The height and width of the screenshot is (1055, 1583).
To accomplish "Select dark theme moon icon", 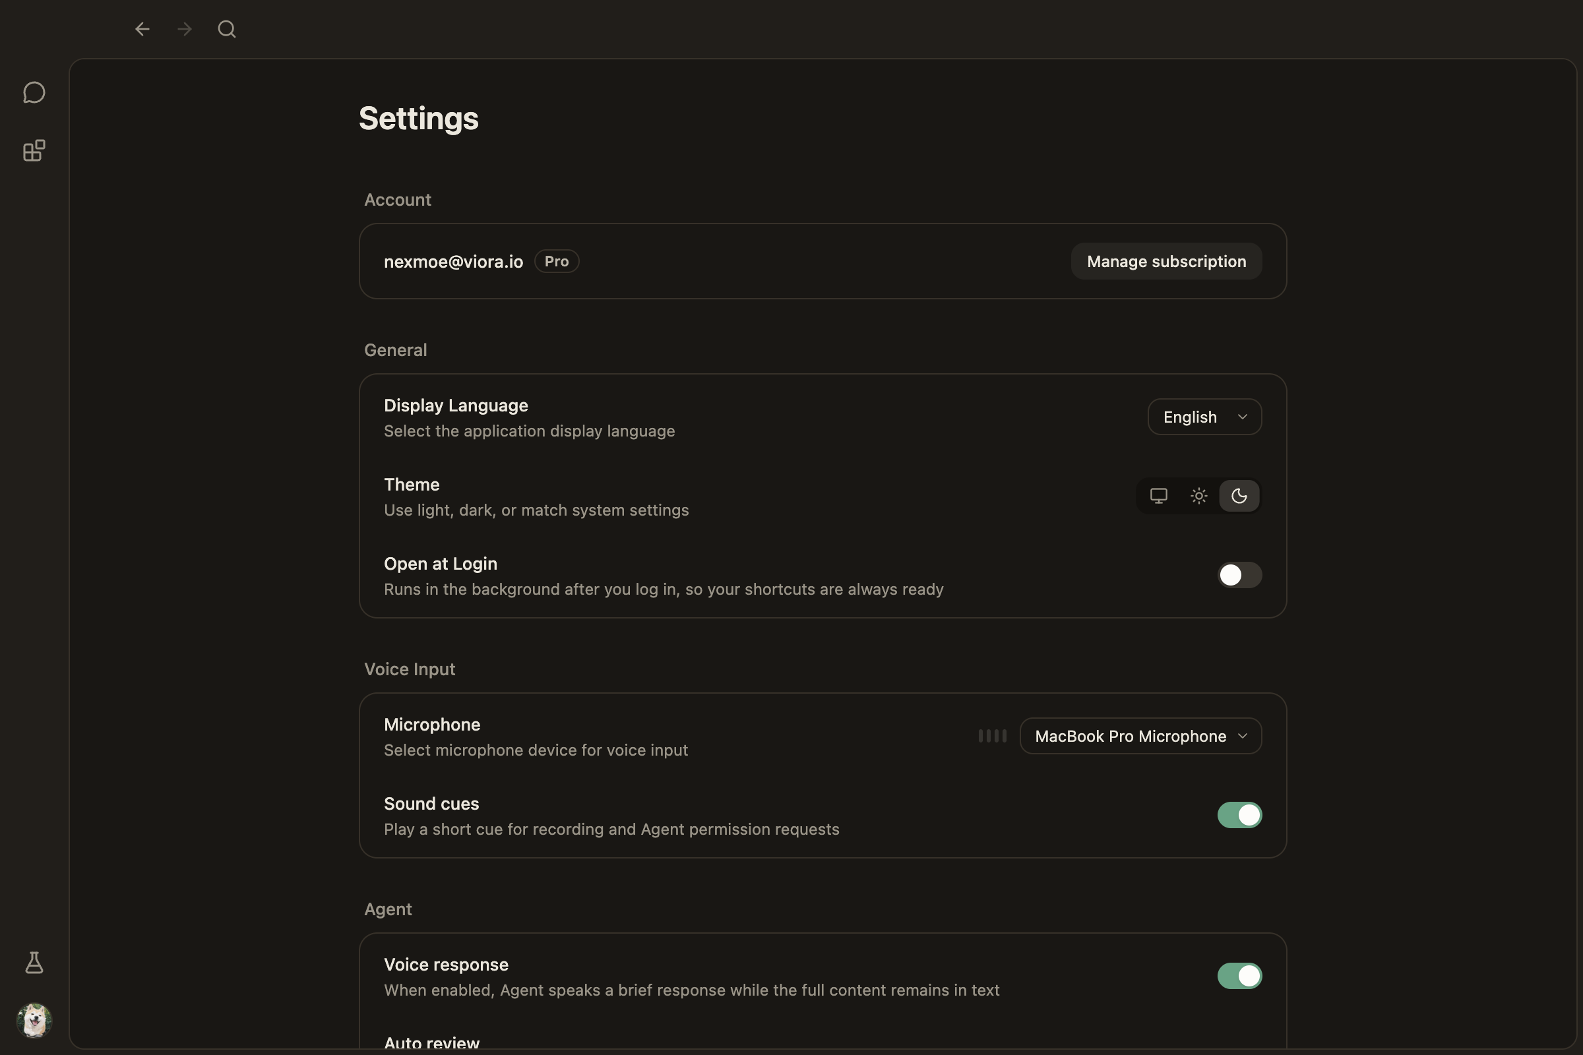I will tap(1239, 496).
